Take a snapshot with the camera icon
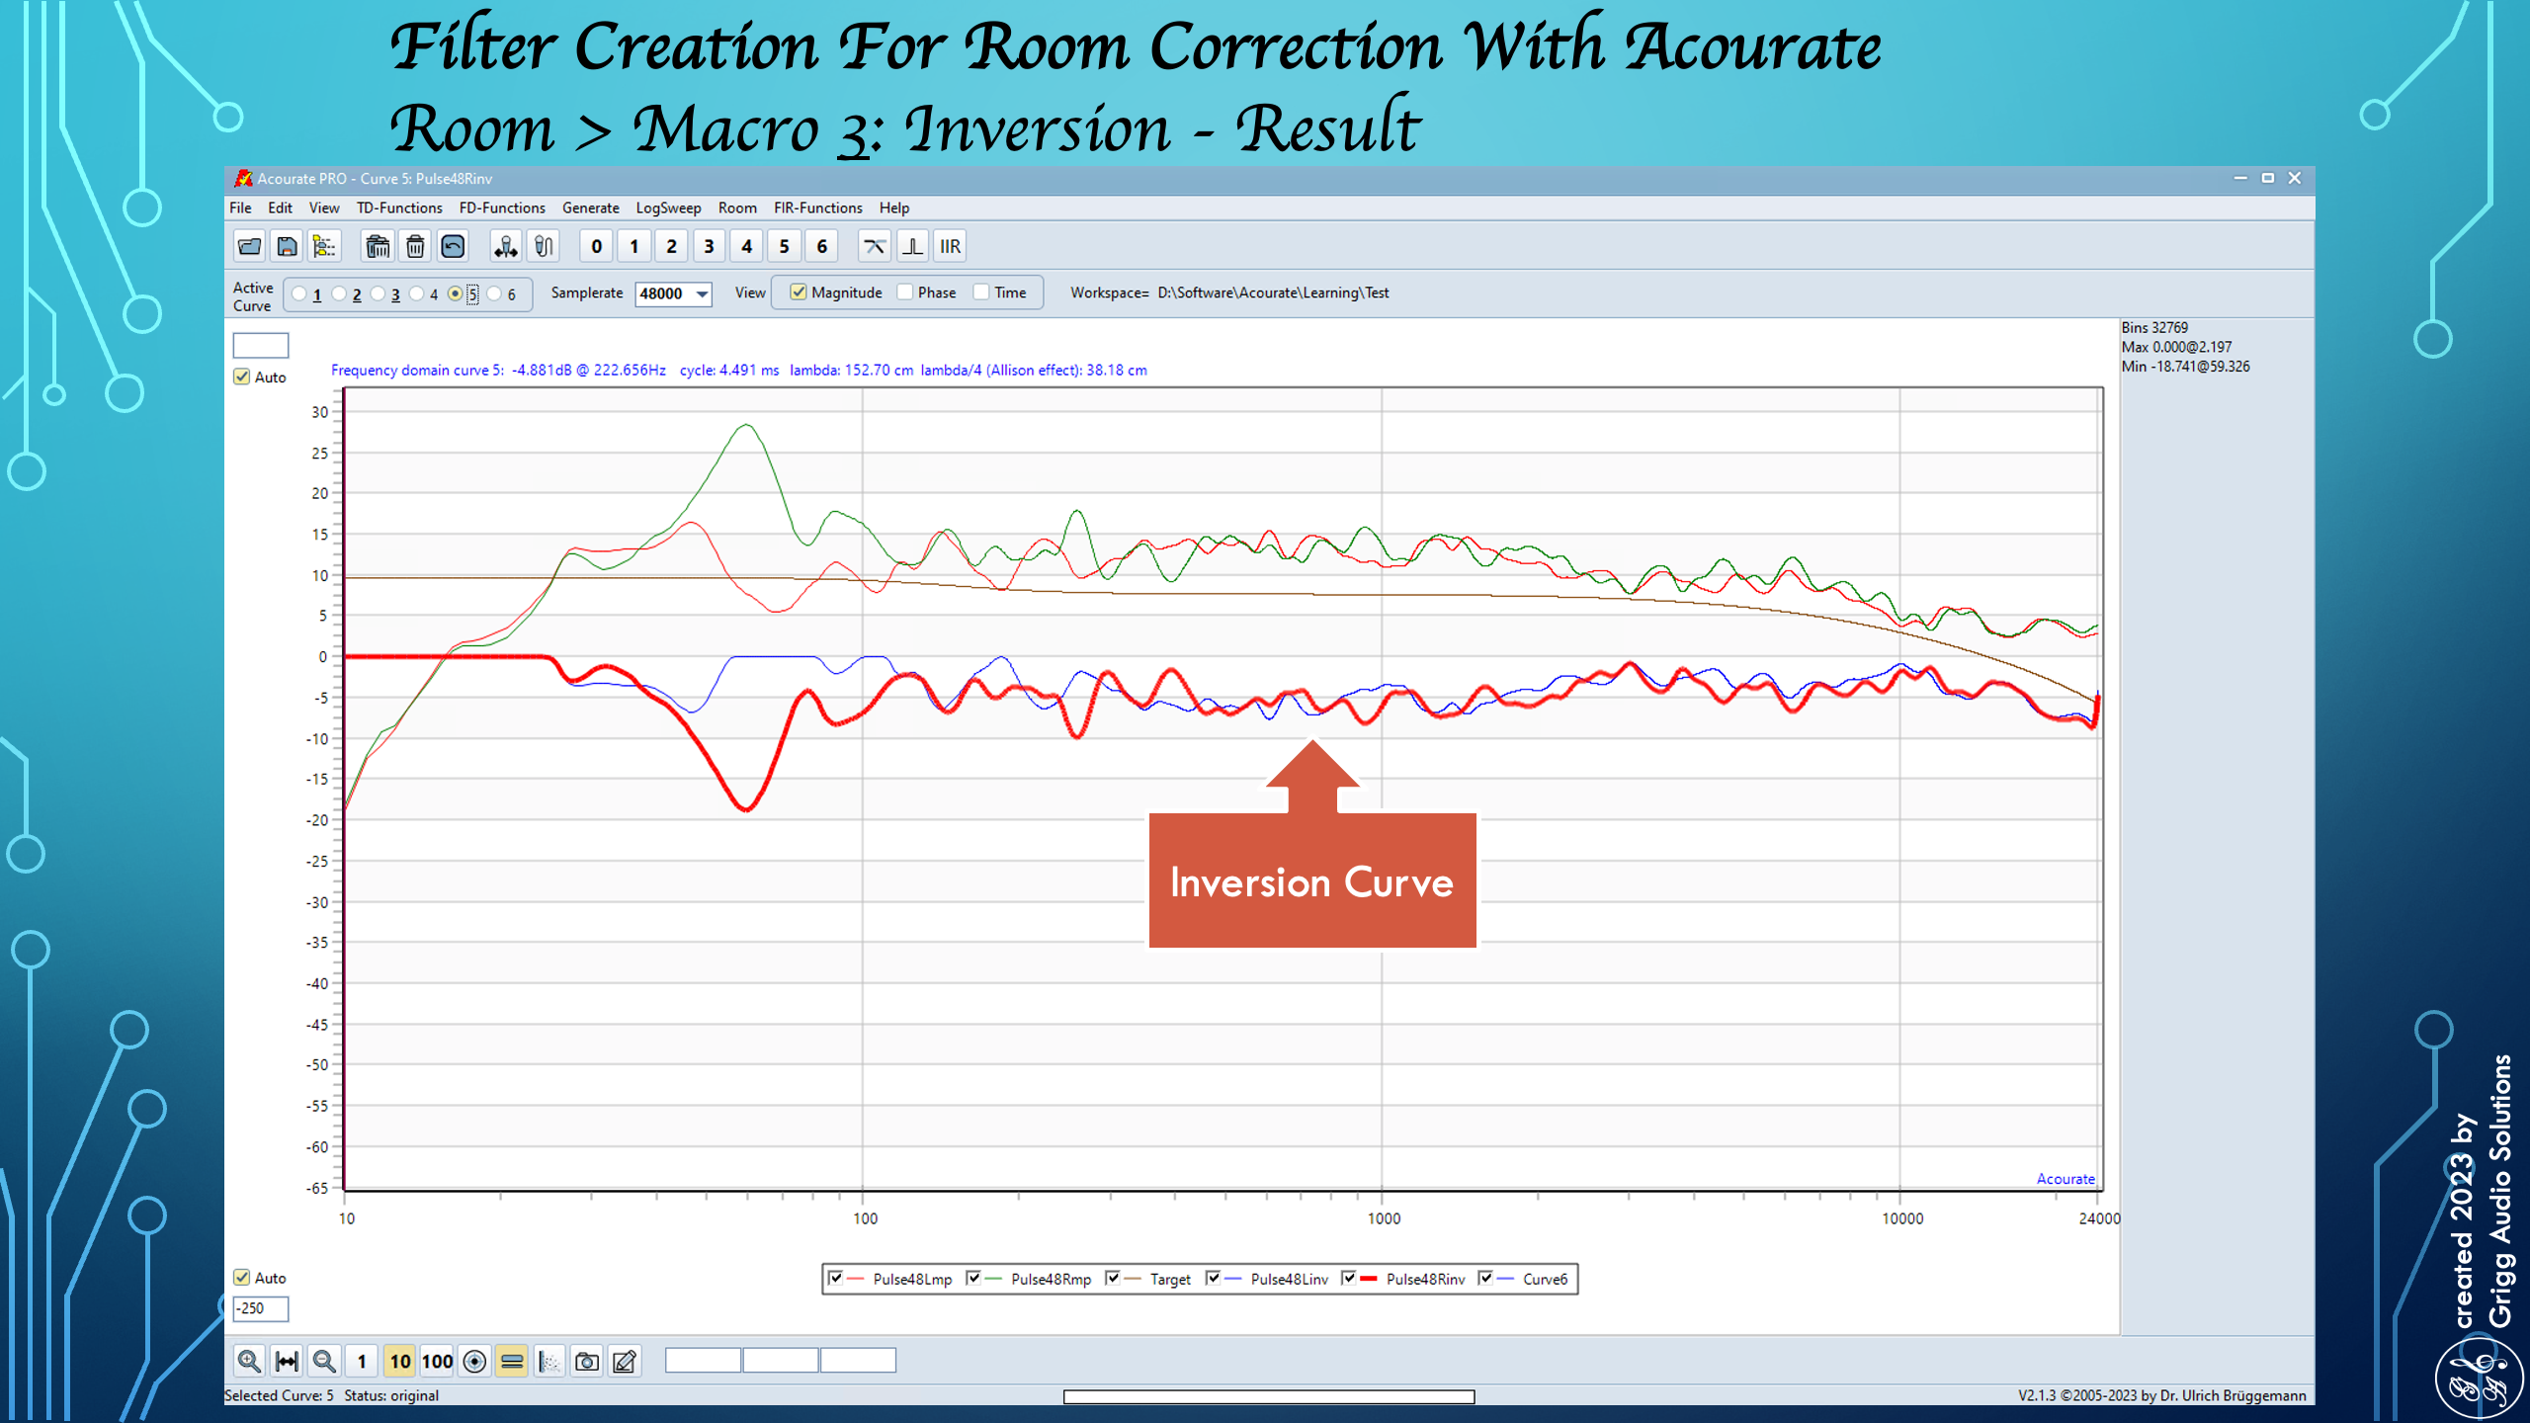 coord(587,1361)
